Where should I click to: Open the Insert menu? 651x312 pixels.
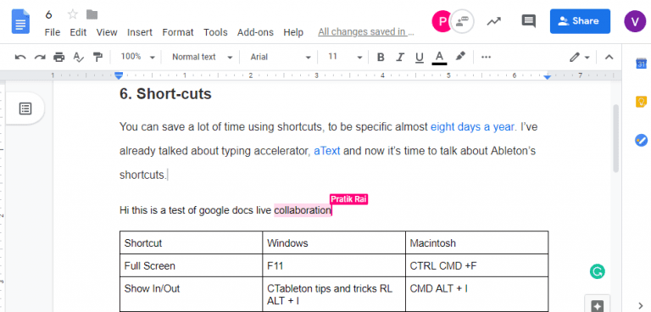pos(140,32)
